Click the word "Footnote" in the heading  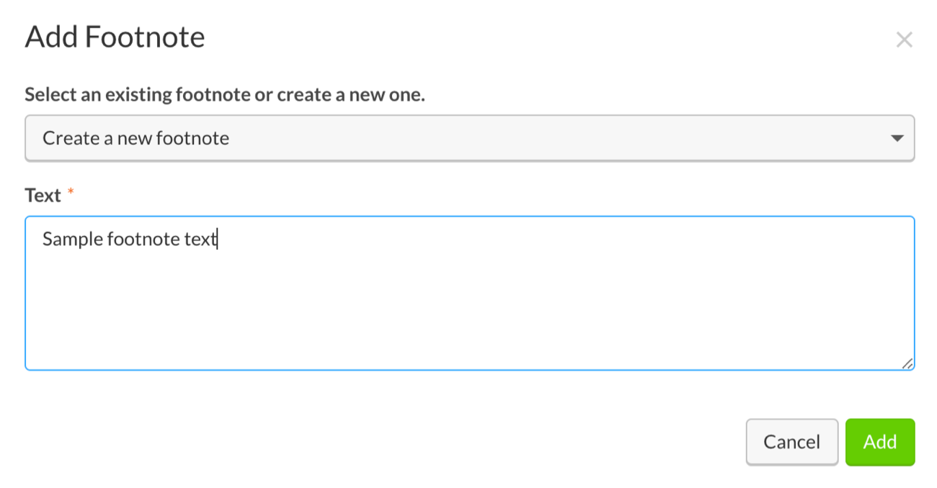[x=154, y=37]
